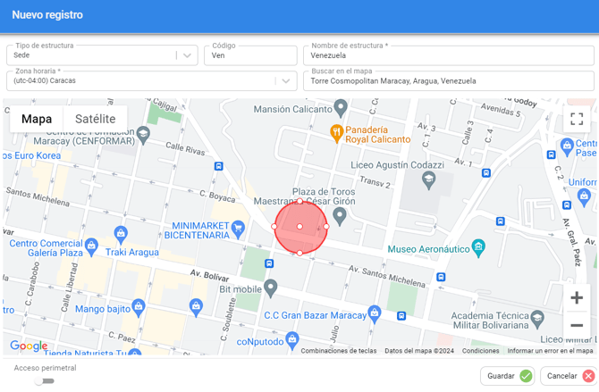
Task: Open the Condiciones map link
Action: 480,351
